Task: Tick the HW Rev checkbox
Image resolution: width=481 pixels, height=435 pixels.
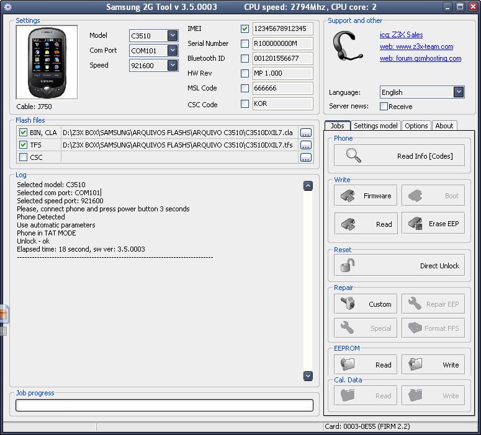Action: coord(245,73)
